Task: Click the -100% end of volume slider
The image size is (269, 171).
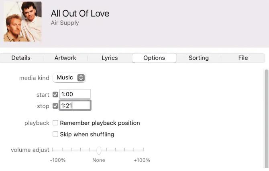Action: pyautogui.click(x=53, y=150)
